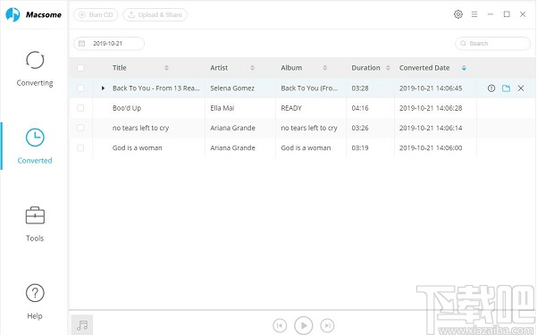
Task: Click artist Ella Mai
Action: 222,108
